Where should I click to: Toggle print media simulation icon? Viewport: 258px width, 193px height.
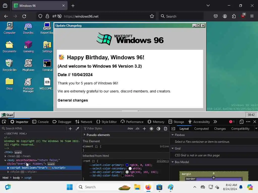(x=166, y=129)
